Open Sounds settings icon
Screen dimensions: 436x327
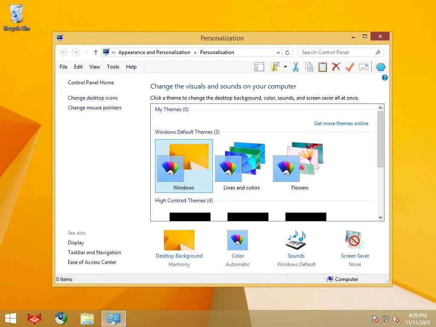point(296,240)
